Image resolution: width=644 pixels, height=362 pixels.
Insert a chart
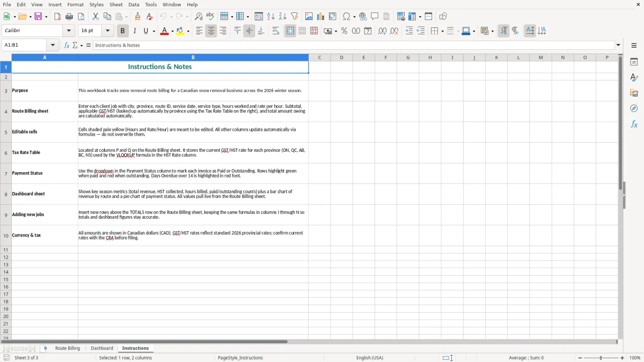(x=321, y=17)
